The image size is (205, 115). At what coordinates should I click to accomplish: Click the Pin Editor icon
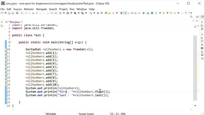pyautogui.click(x=191, y=13)
